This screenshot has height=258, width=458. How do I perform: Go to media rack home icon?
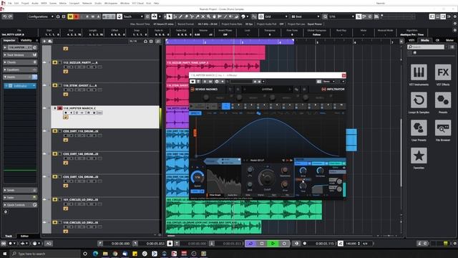coord(414,53)
